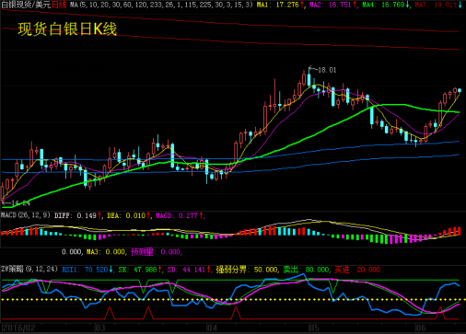Click the 05 month marker on time axis
Image resolution: width=466 pixels, height=334 pixels.
click(314, 328)
